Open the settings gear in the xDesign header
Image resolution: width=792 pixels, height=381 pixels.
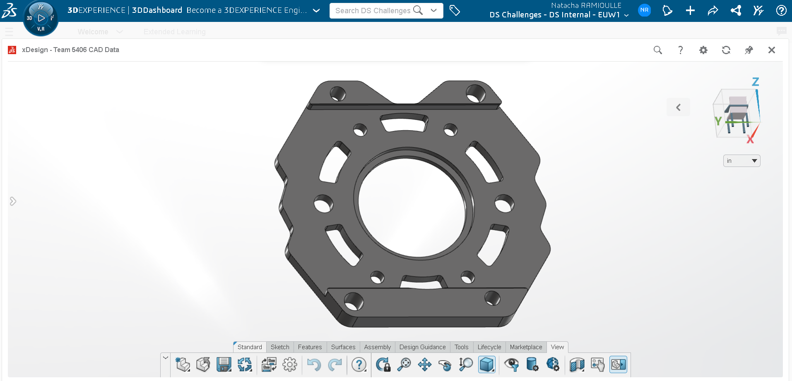tap(703, 50)
